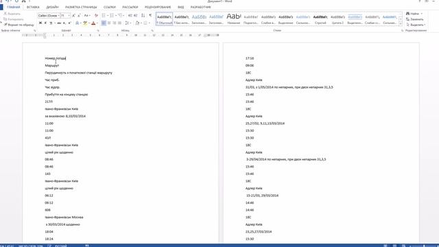Open the Styles pane launcher
The height and width of the screenshot is (247, 439).
402,30
